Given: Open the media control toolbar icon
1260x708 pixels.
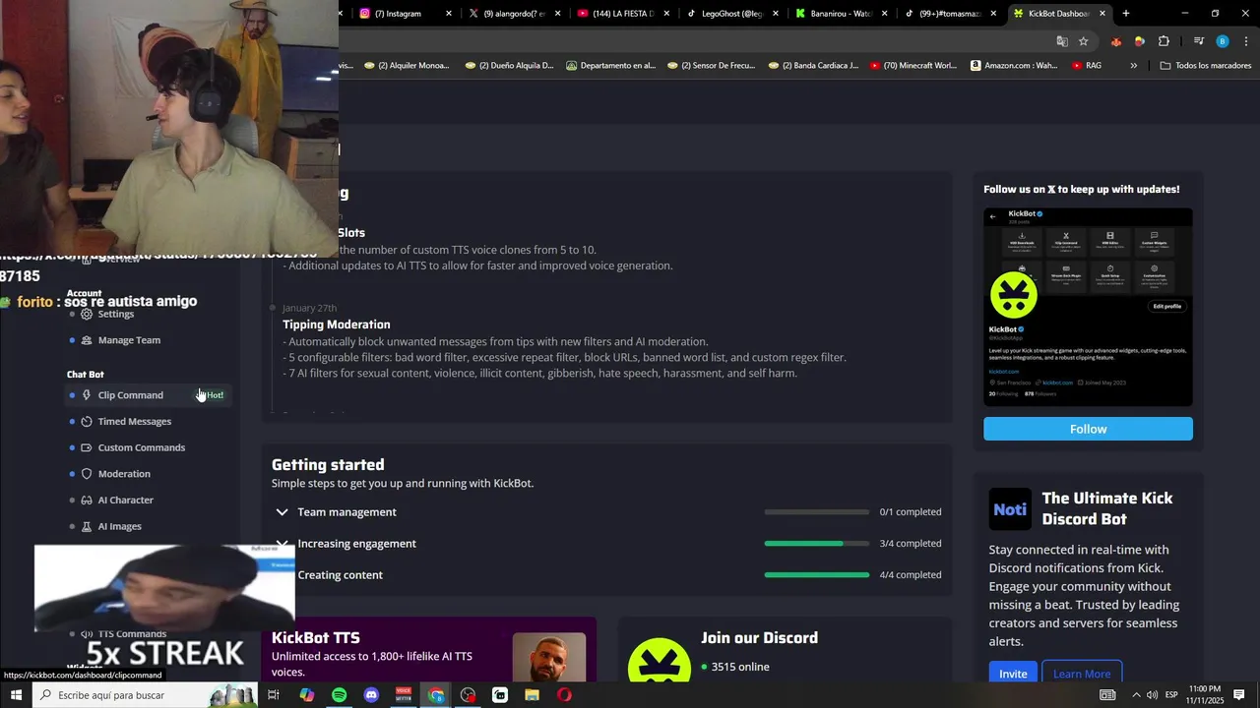Looking at the screenshot, I should [x=1199, y=41].
